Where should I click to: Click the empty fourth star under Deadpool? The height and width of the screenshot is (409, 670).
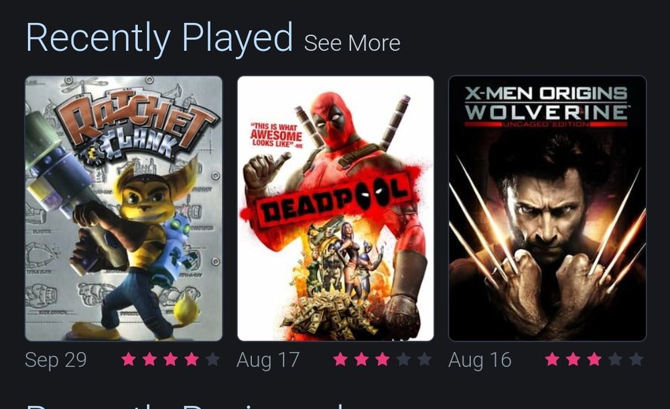coord(403,359)
